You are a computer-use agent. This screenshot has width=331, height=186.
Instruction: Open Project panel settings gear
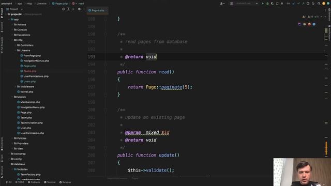[79, 9]
